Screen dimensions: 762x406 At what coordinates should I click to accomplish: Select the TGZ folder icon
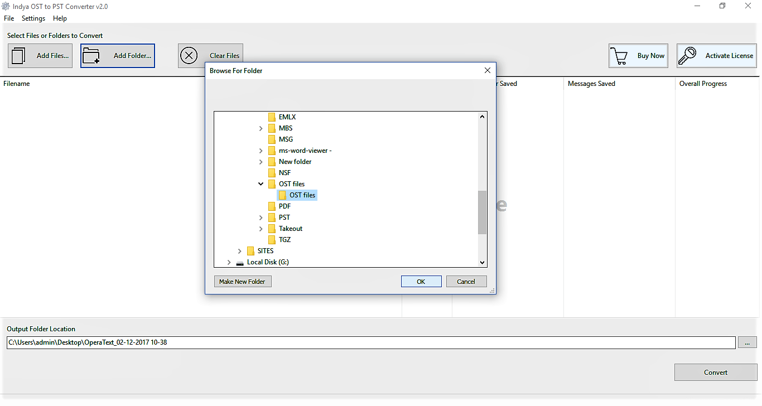click(x=272, y=240)
